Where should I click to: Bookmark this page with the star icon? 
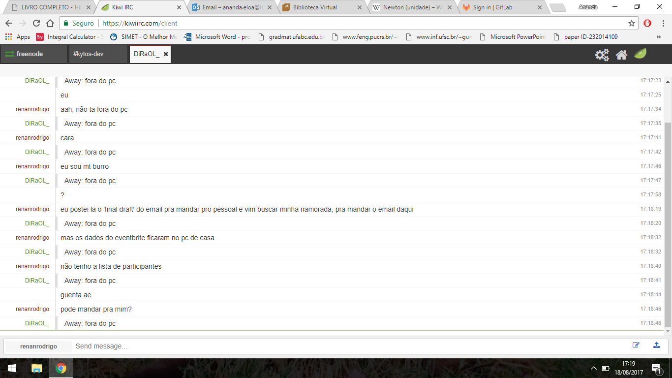632,23
